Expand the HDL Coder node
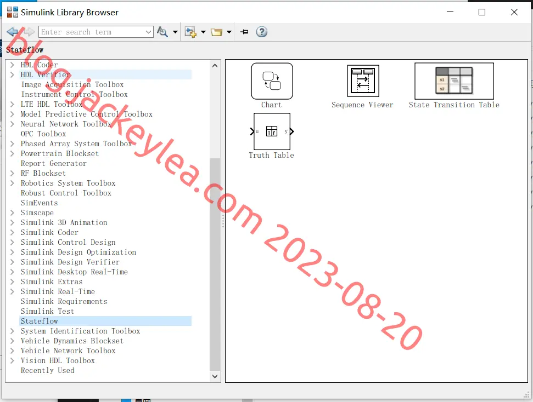This screenshot has width=533, height=402. (12, 65)
